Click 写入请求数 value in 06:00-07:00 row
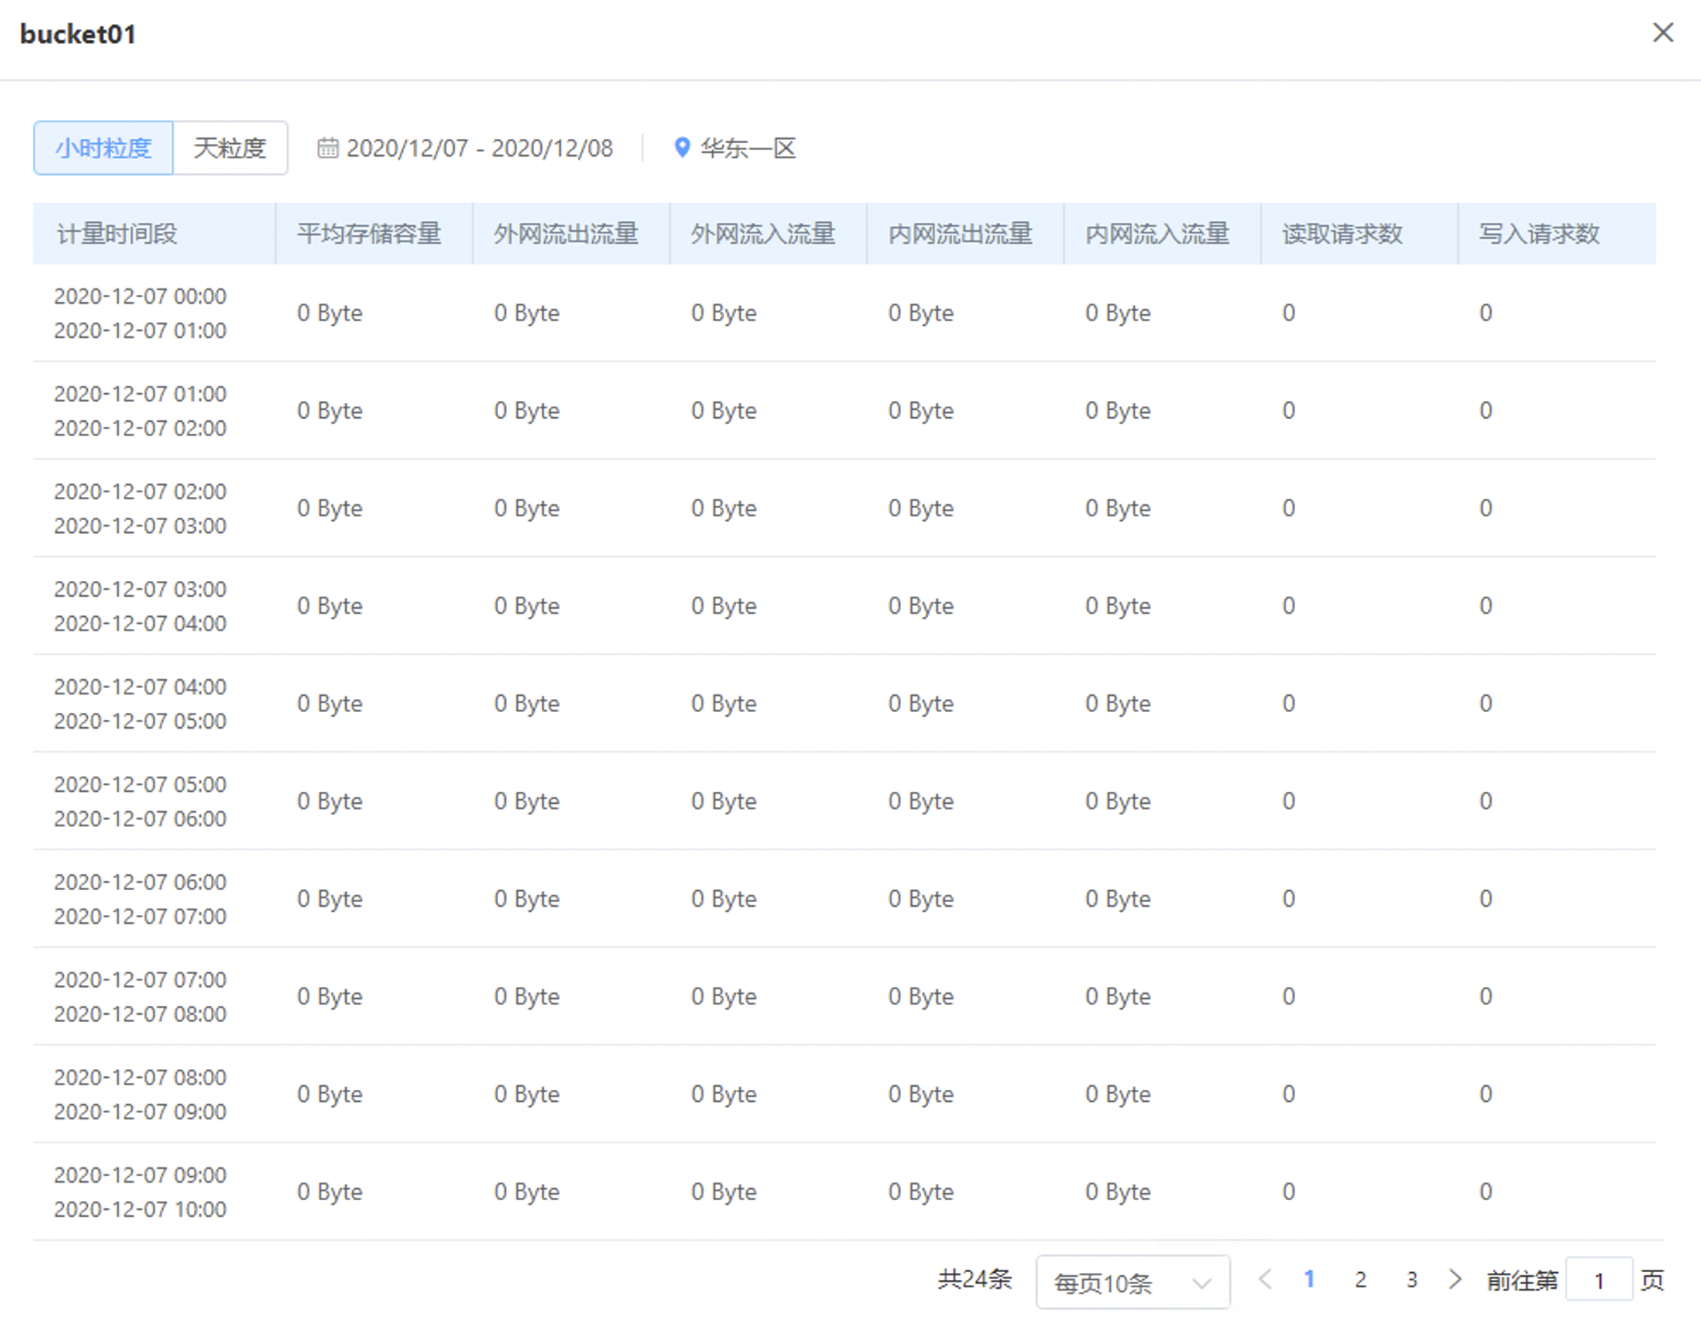 coord(1486,898)
